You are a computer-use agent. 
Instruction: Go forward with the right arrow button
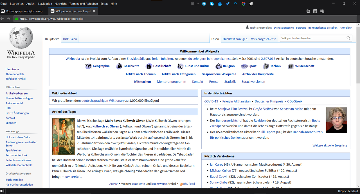pos(9,19)
